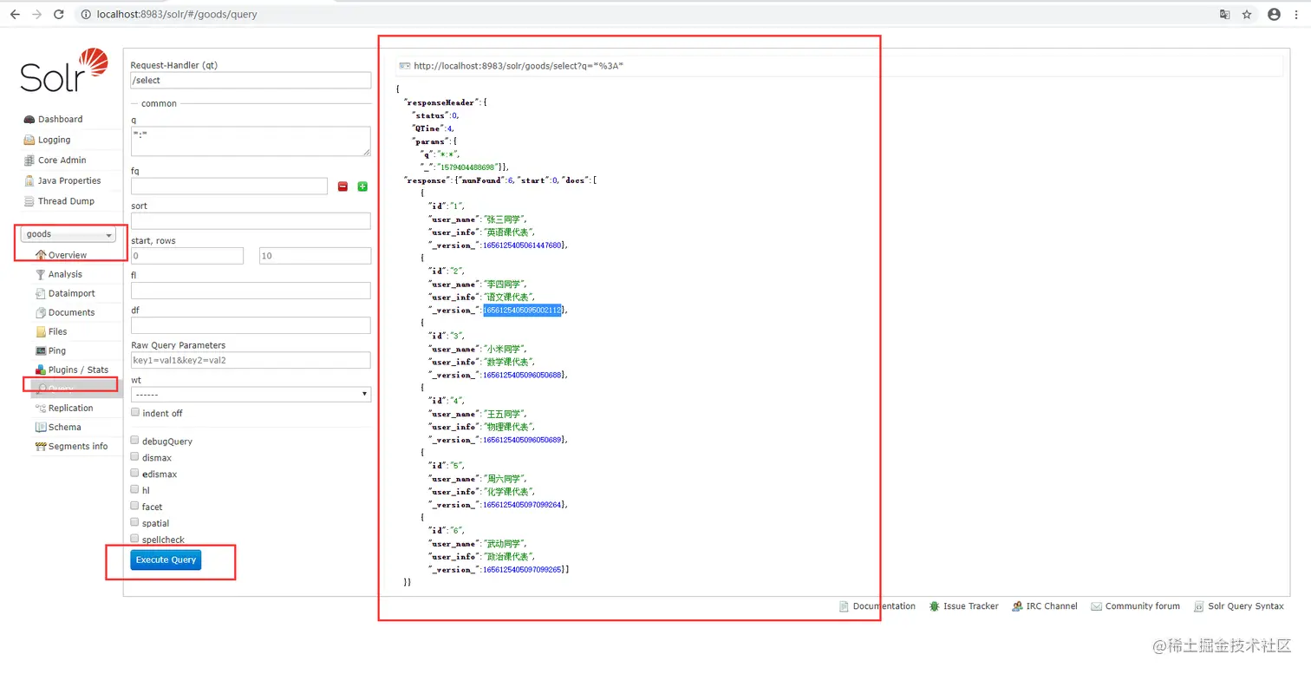Open the IRC Channel link
1311x674 pixels.
coord(1051,606)
